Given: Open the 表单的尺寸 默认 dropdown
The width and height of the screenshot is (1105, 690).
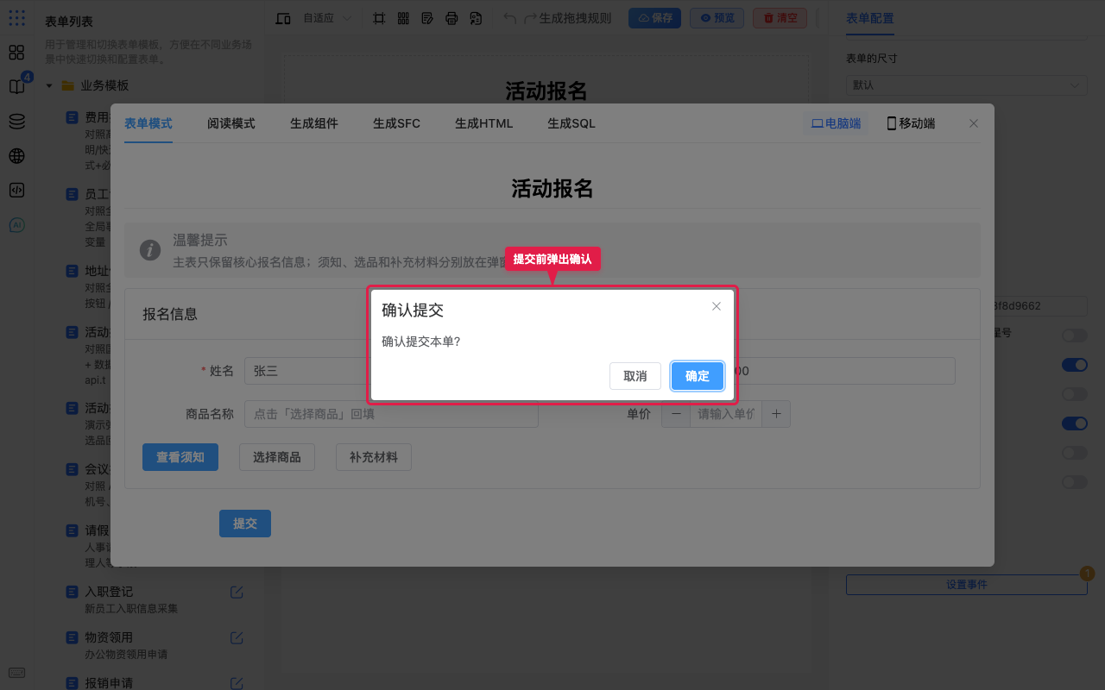Looking at the screenshot, I should click(x=967, y=85).
